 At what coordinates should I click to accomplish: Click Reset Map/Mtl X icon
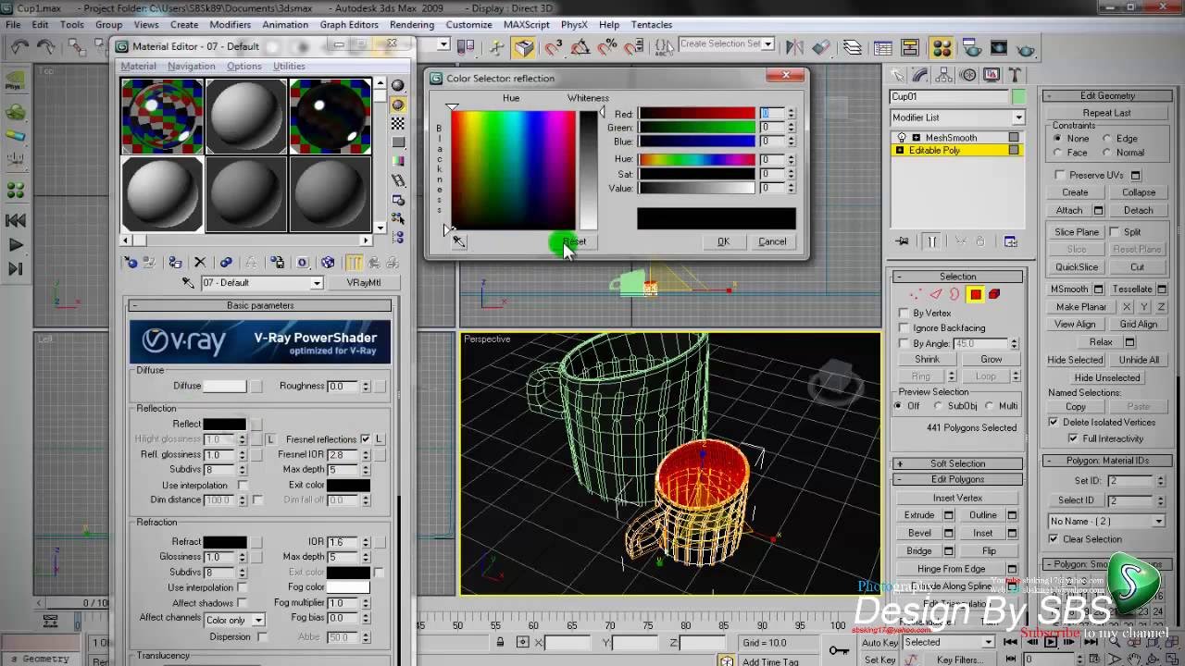pos(200,263)
